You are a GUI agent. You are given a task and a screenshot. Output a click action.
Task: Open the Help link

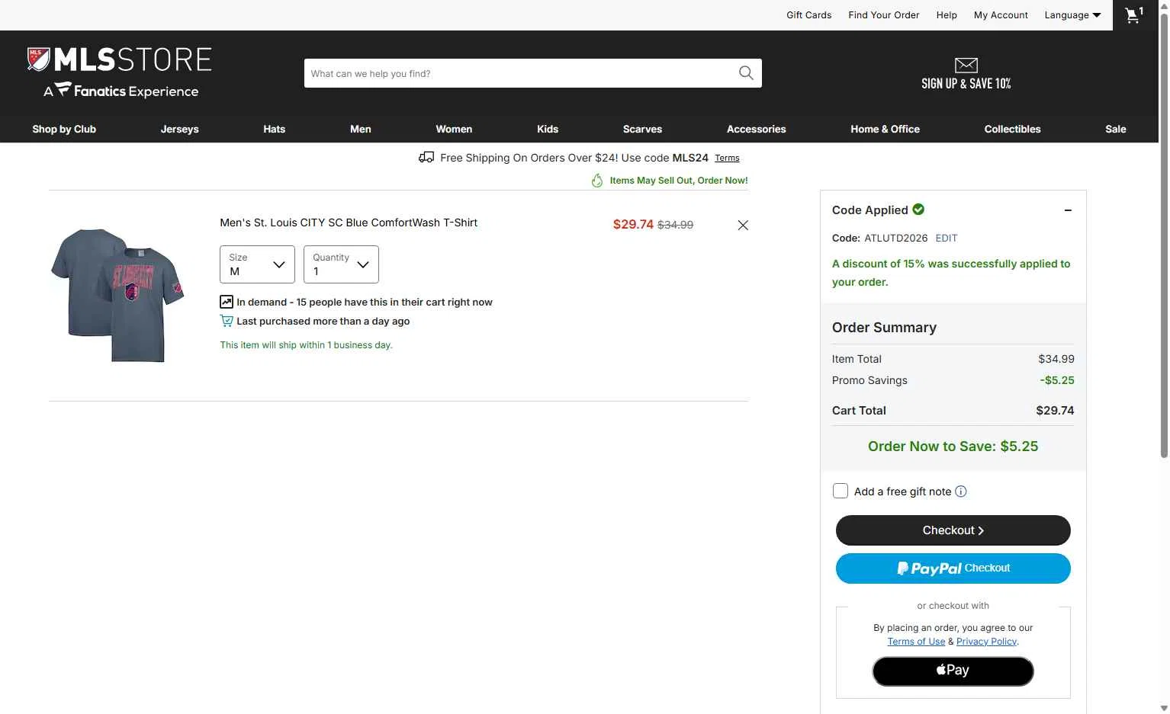(x=947, y=15)
